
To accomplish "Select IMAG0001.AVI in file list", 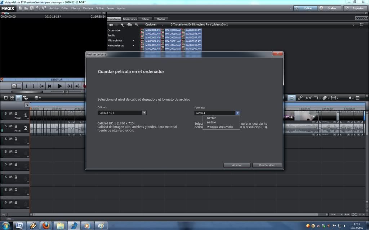I will point(151,30).
